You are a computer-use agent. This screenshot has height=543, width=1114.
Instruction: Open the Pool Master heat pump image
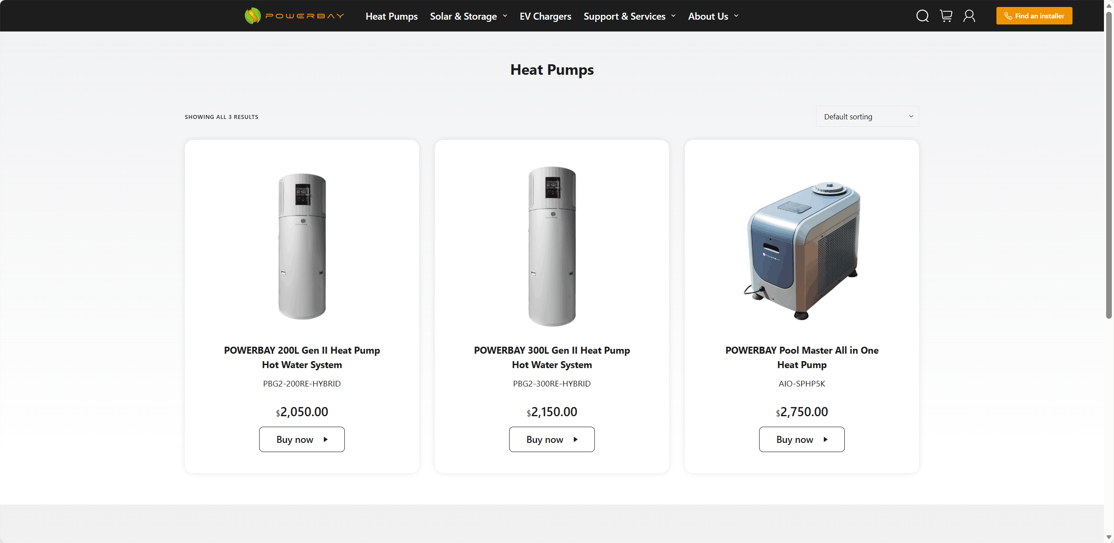coord(802,251)
